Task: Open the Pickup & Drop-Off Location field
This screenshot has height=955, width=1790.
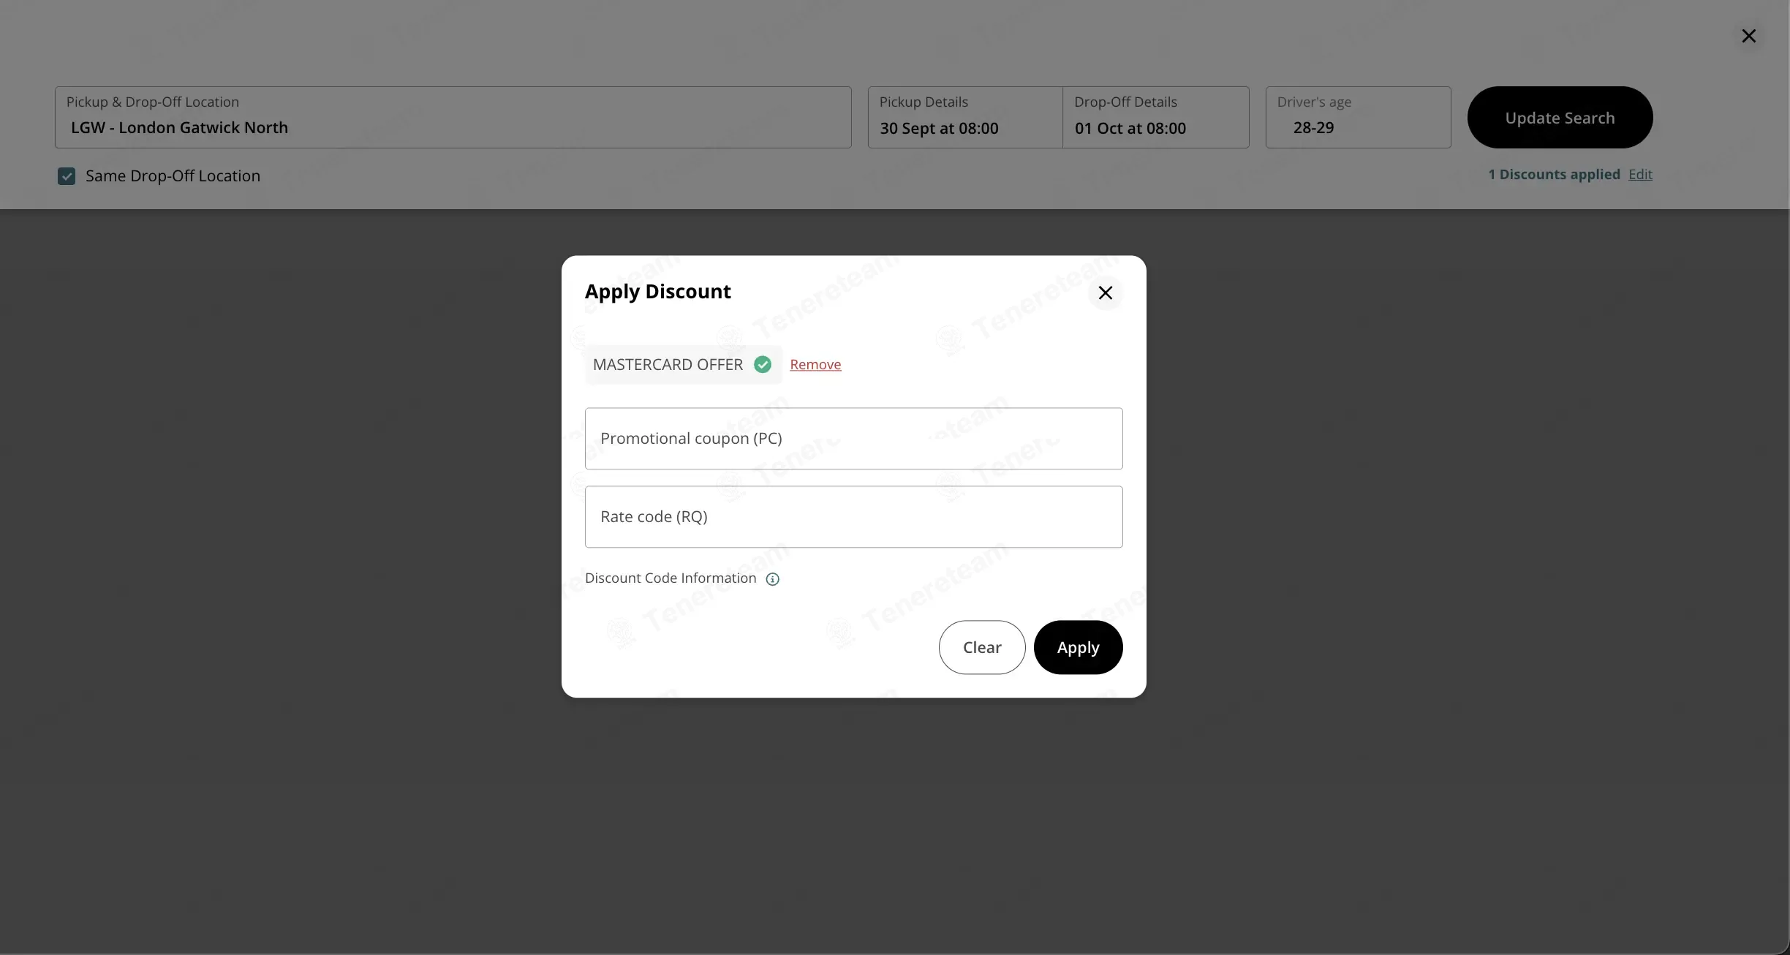Action: click(x=453, y=118)
